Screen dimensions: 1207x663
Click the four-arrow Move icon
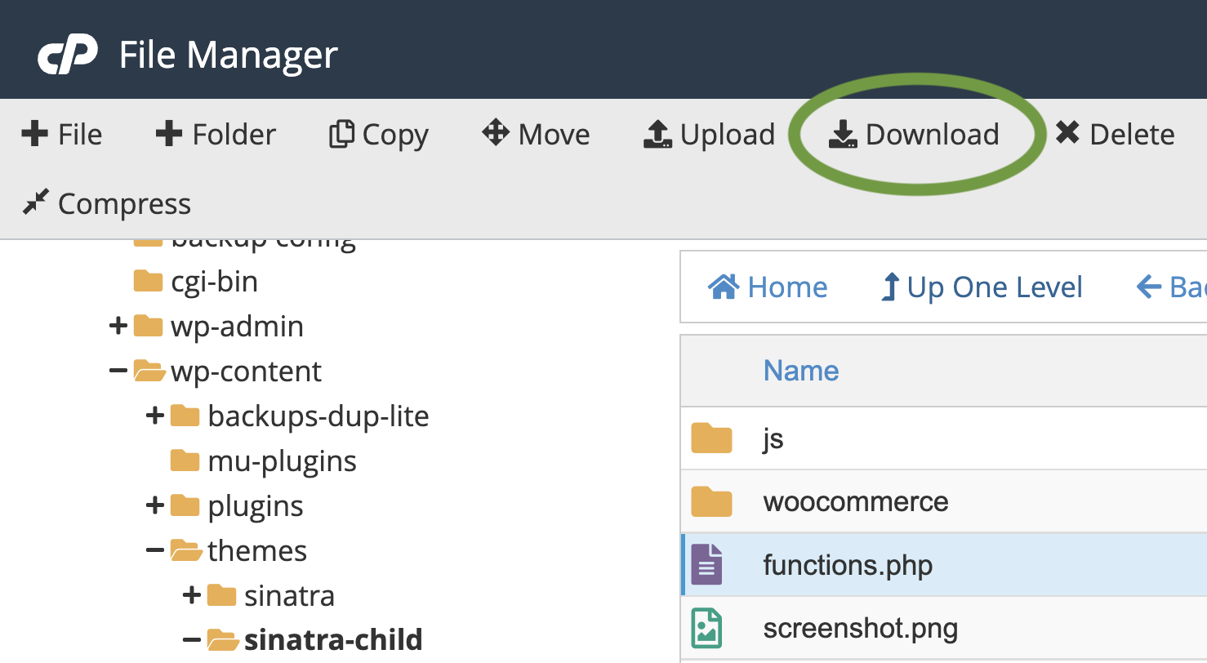[496, 132]
